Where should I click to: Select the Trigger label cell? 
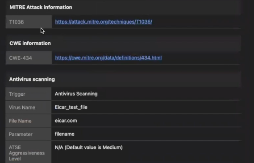29,94
